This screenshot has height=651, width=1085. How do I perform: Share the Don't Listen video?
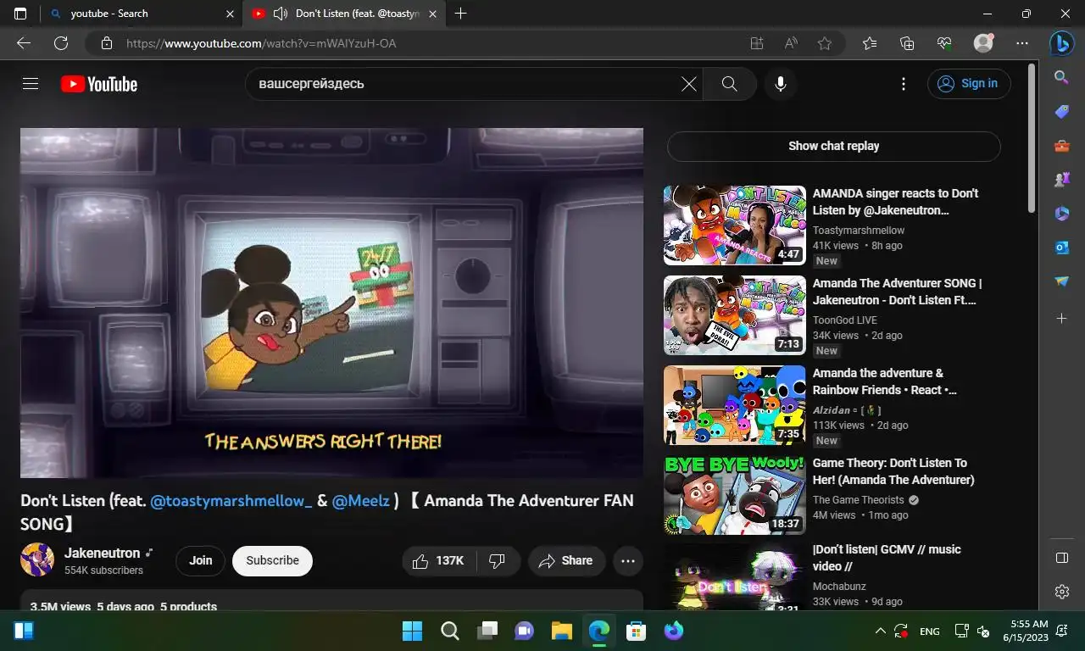tap(566, 560)
